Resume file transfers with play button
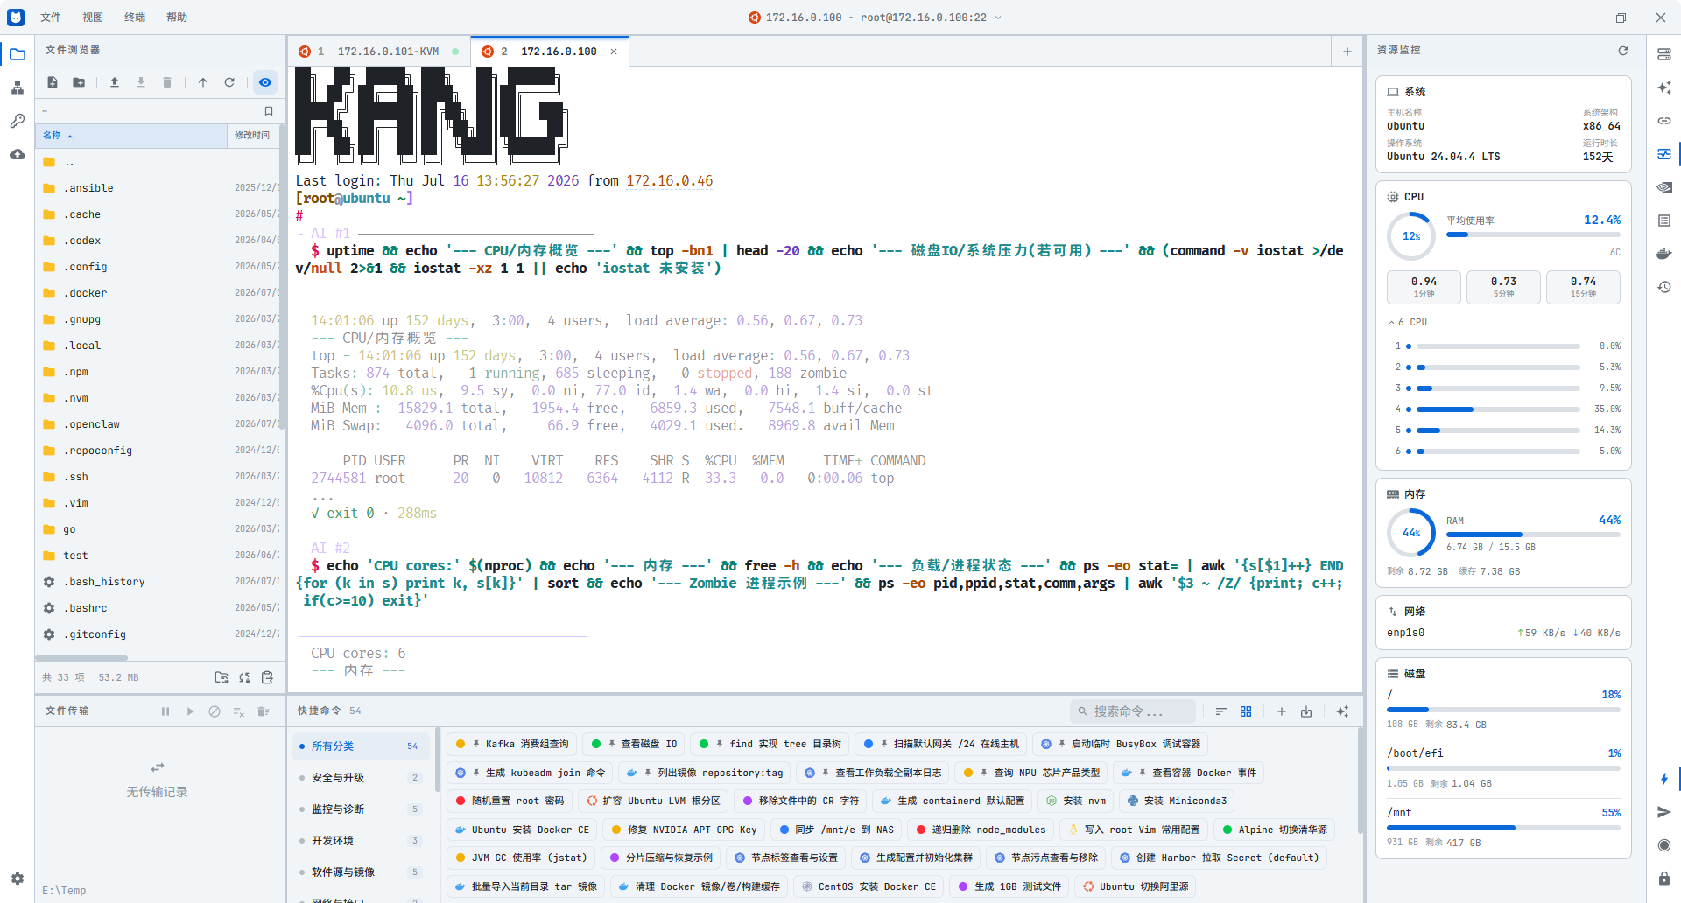Image resolution: width=1681 pixels, height=903 pixels. (x=190, y=711)
